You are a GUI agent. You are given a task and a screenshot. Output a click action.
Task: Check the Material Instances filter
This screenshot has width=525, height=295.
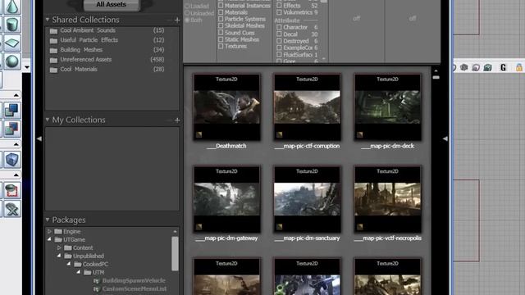click(x=221, y=6)
